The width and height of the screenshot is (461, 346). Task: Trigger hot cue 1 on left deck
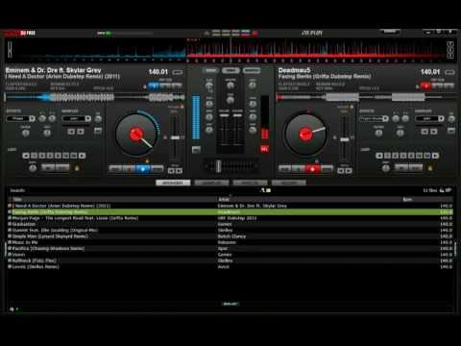pos(154,86)
